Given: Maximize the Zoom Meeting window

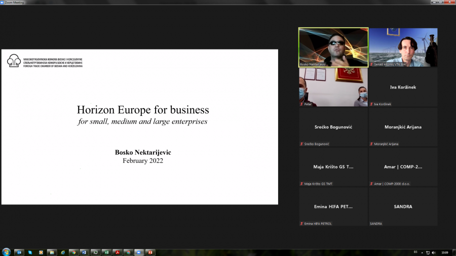Looking at the screenshot, I should [x=440, y=2].
